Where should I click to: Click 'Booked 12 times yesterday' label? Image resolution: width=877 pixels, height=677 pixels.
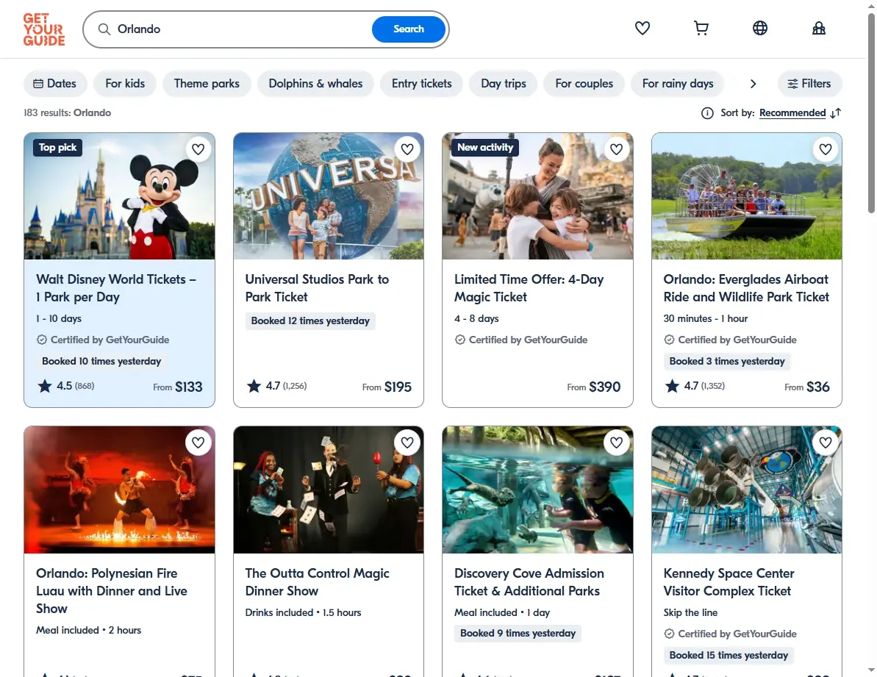click(x=310, y=321)
